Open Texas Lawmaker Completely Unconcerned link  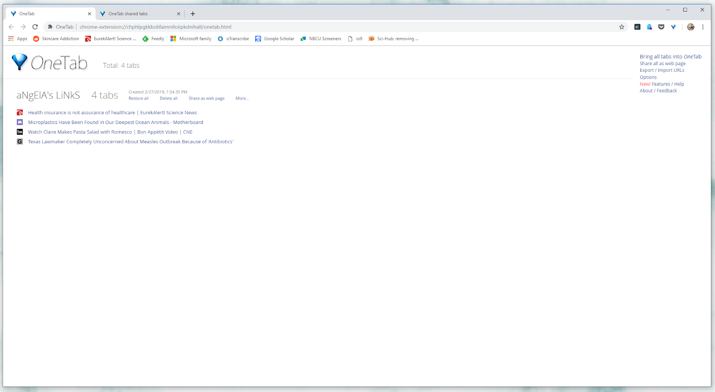click(130, 142)
